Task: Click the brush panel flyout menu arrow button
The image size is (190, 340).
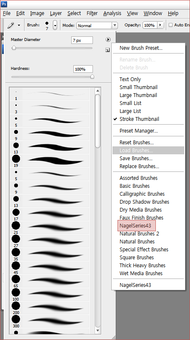Action: [x=108, y=39]
